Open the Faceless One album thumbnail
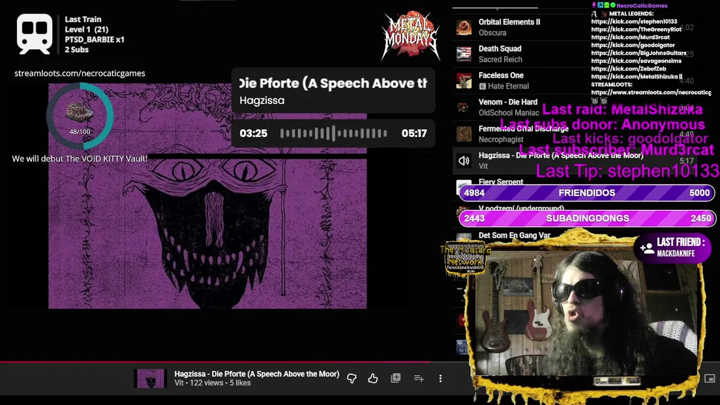The width and height of the screenshot is (720, 405). point(463,80)
